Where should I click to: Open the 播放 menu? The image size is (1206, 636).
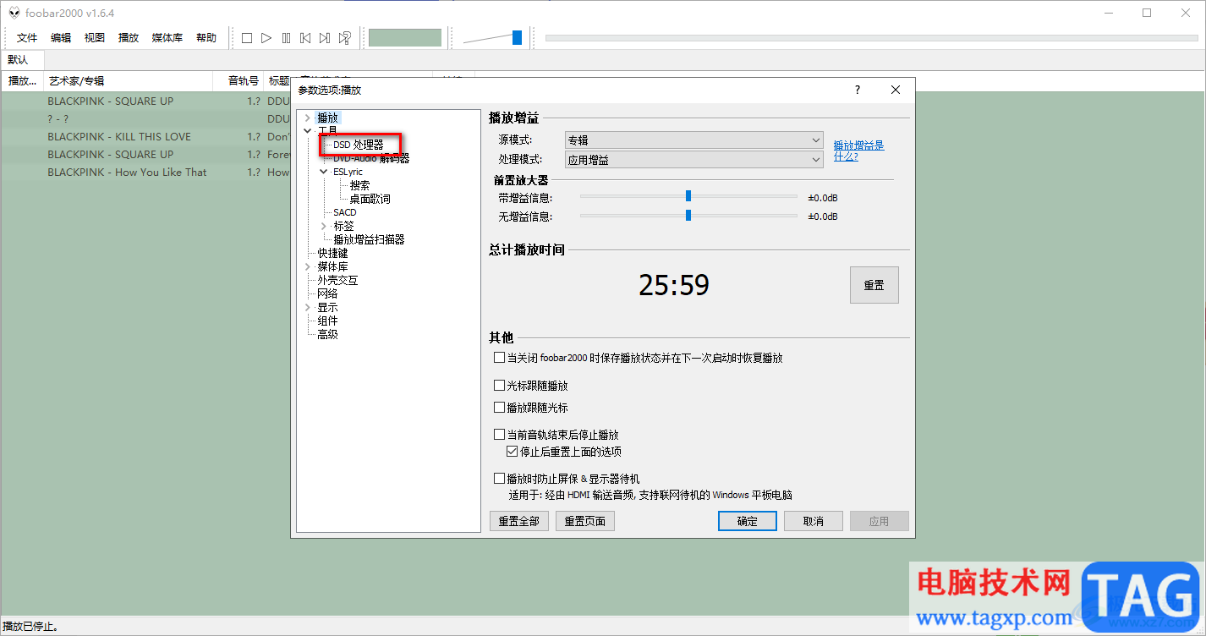tap(129, 38)
